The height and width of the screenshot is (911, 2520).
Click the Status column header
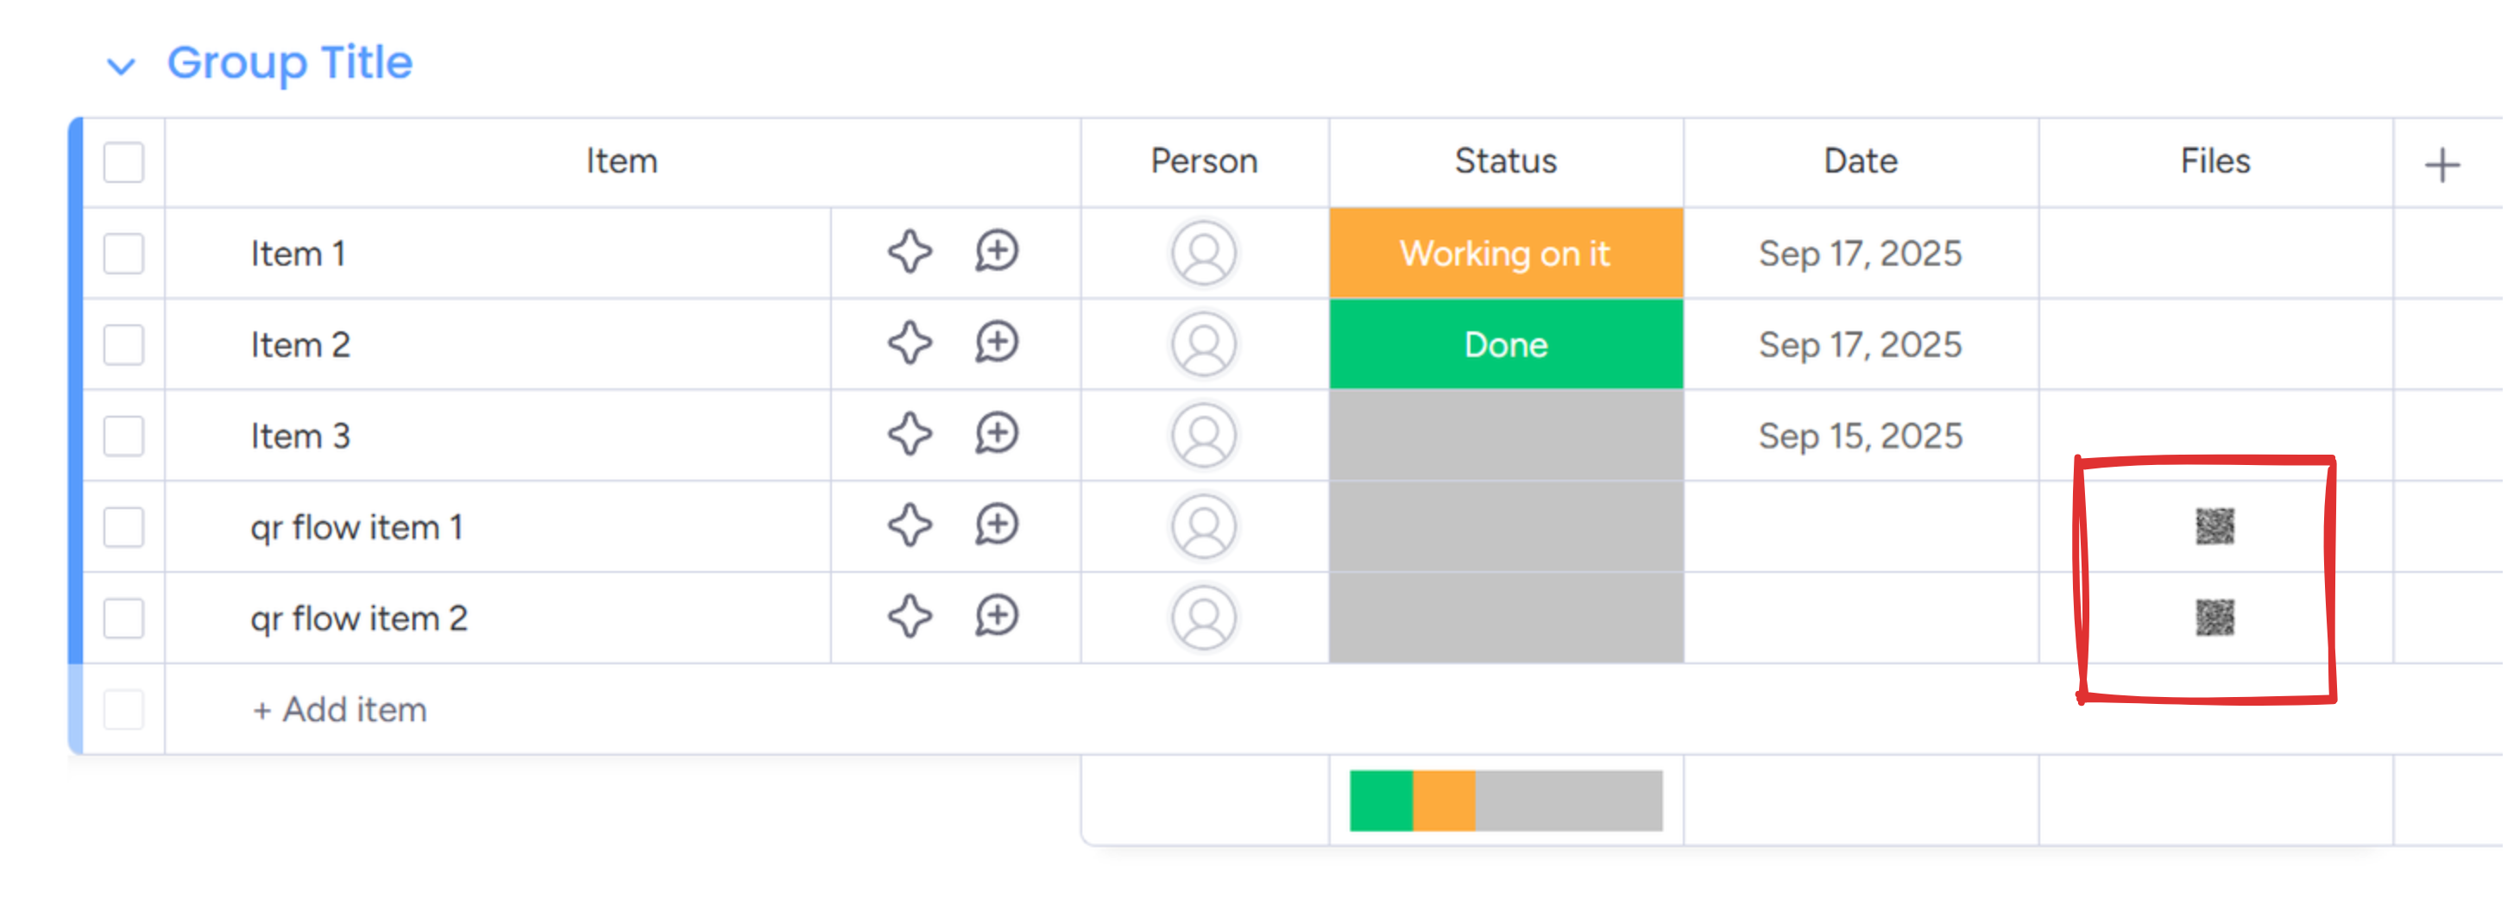click(1504, 161)
